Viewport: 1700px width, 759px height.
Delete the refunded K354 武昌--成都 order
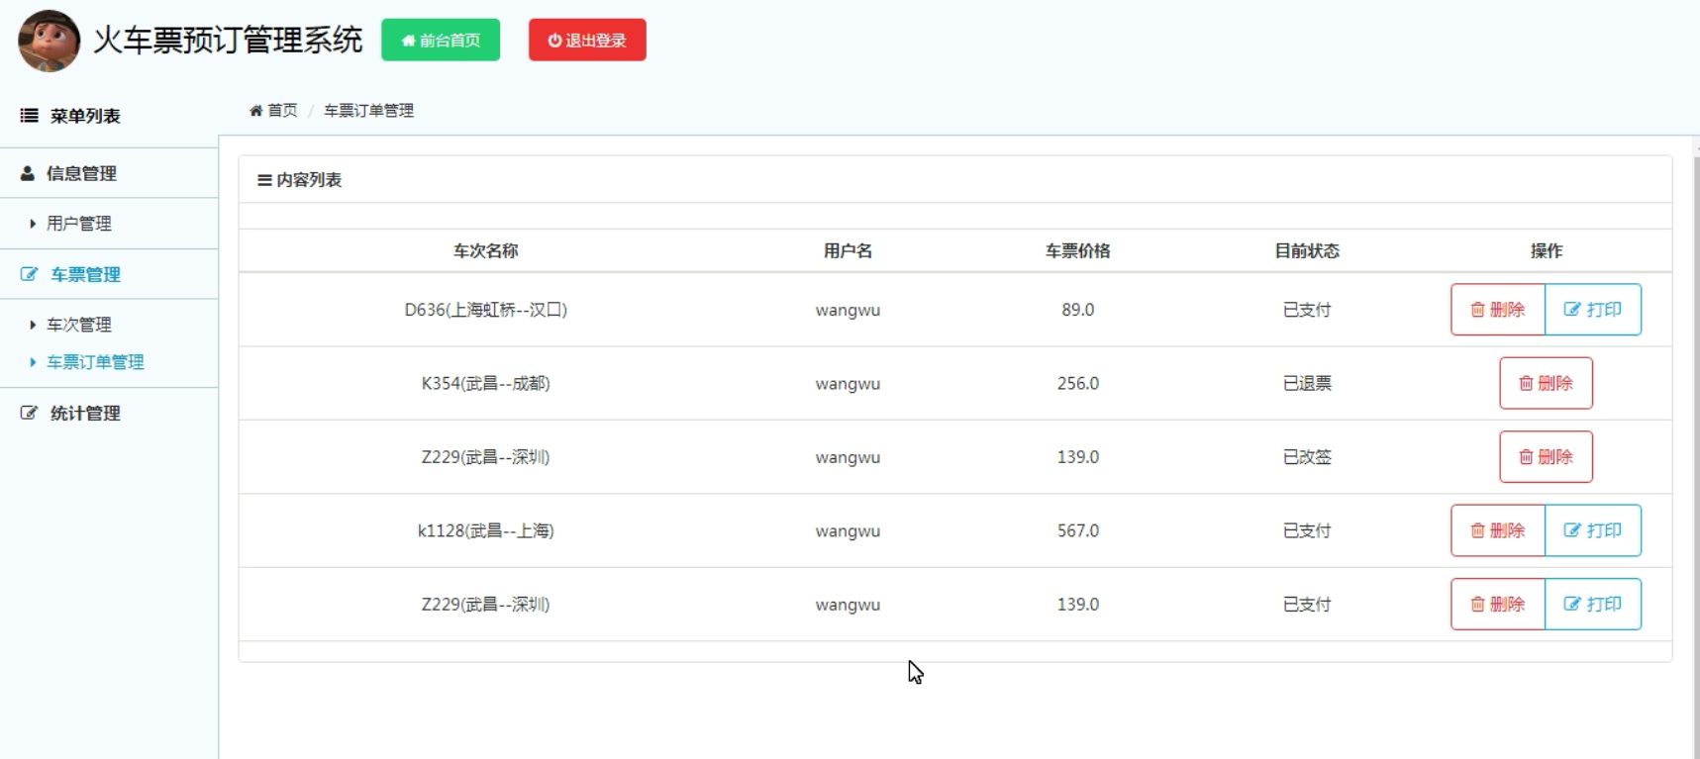coord(1546,383)
